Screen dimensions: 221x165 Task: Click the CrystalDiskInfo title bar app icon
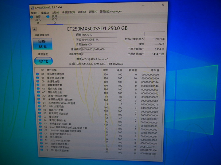33,8
